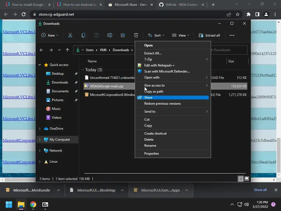This screenshot has height=211, width=281.
Task: Open the Open with submenu
Action: 173,77
